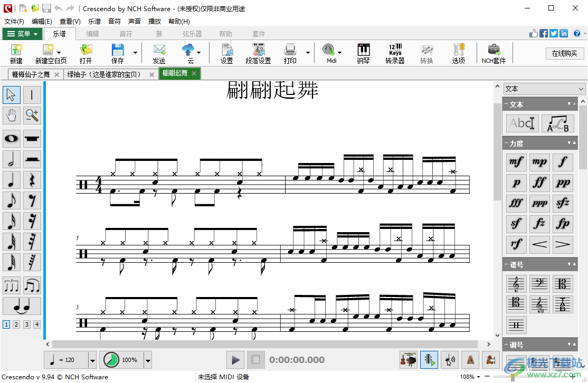Open the 音符 menu

(115, 22)
